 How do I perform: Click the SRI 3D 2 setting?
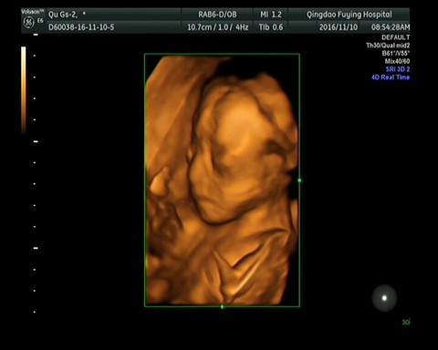398,69
